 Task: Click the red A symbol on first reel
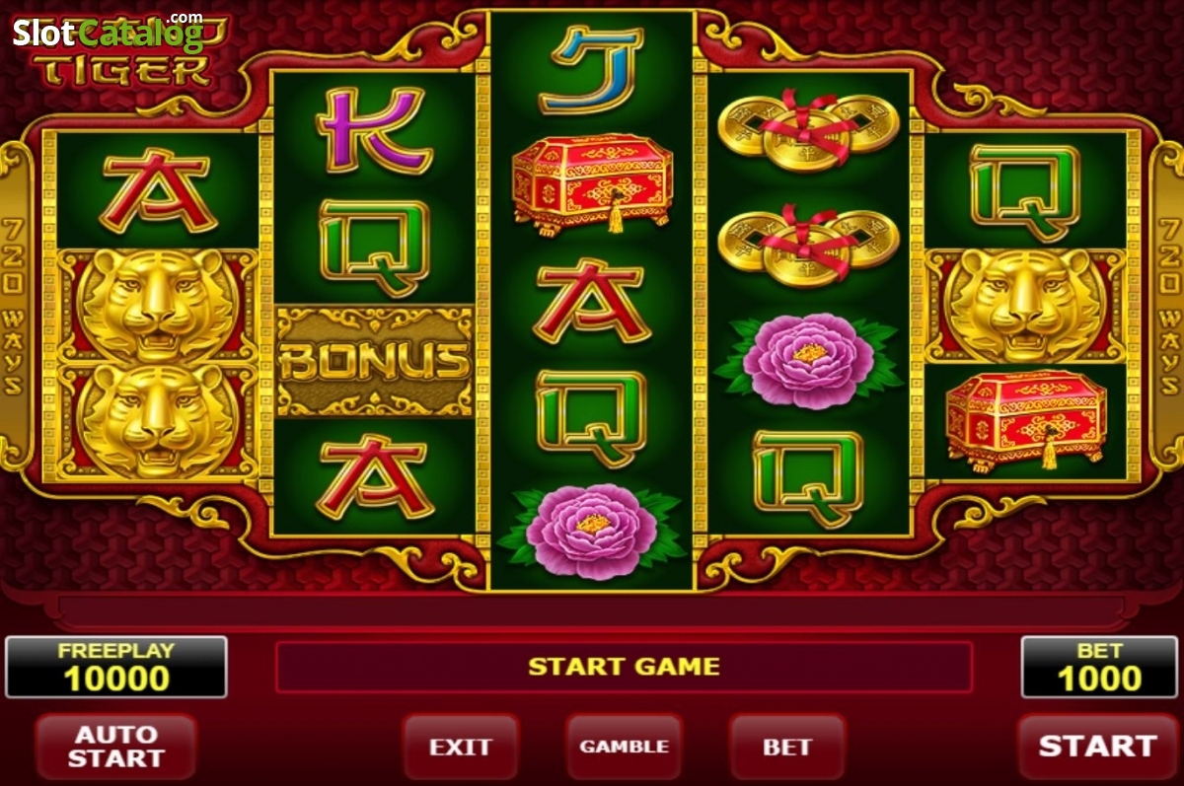click(159, 189)
